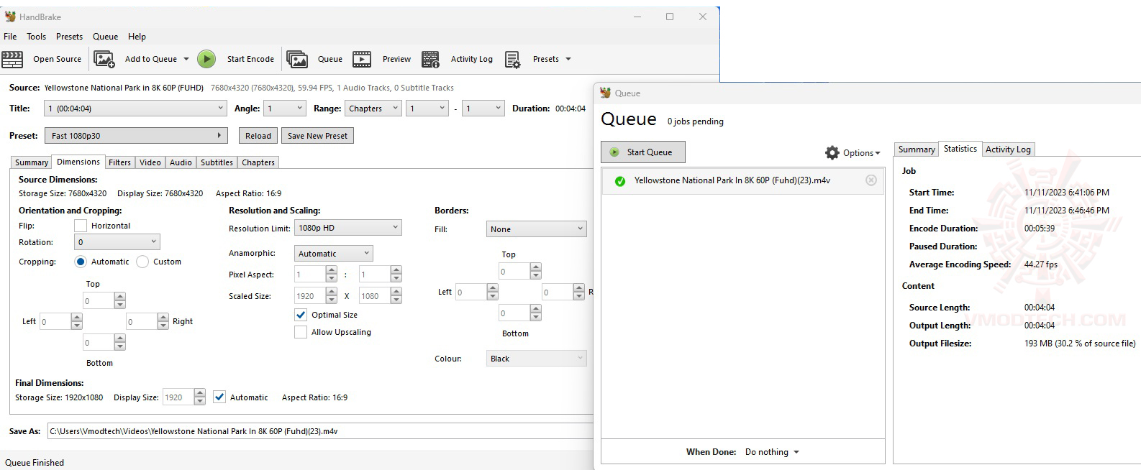Click the Open Source film clapper icon

[x=12, y=59]
